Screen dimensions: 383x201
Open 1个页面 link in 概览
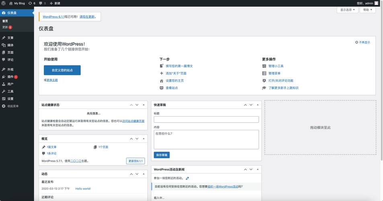click(x=103, y=147)
